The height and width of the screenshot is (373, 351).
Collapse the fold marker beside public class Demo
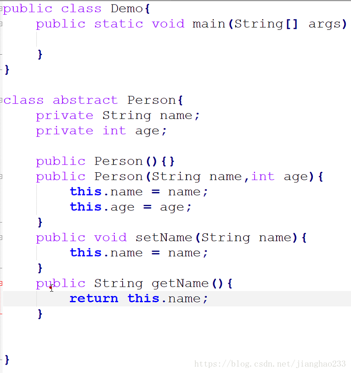click(x=1, y=9)
